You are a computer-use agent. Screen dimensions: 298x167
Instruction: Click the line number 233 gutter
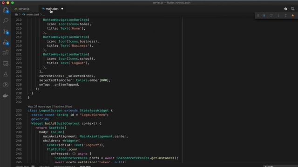pos(19,110)
